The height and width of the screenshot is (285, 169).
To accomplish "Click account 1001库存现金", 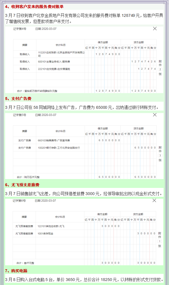I will pyautogui.click(x=45, y=234).
